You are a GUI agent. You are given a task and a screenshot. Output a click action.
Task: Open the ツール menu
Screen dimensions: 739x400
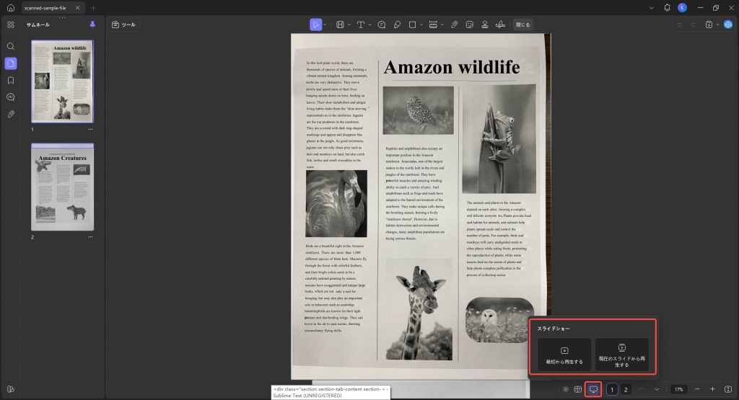(123, 25)
